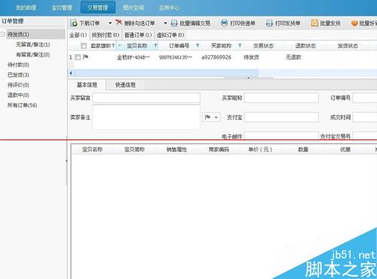Image resolution: width=377 pixels, height=279 pixels.
Task: Open the 待付款(0) order category
Action: pyautogui.click(x=18, y=65)
